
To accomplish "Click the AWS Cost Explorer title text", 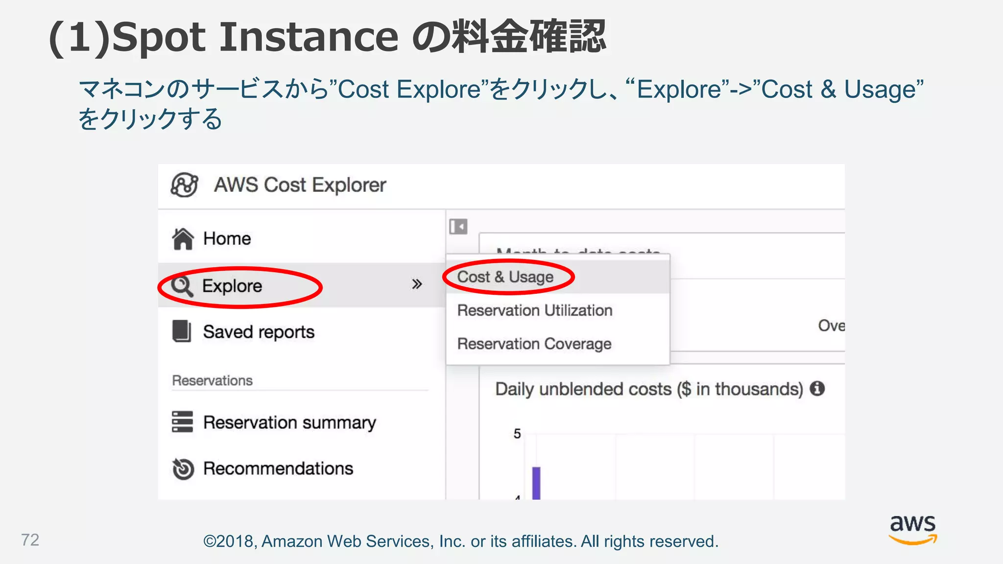I will coord(300,185).
